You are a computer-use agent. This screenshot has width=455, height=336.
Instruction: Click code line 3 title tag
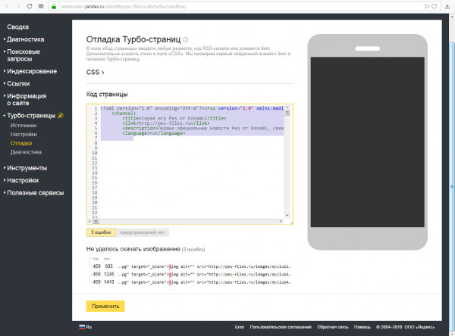(174, 118)
